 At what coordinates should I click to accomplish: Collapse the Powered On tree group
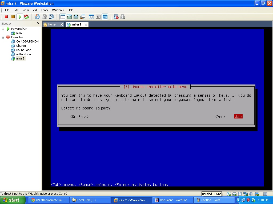click(3, 29)
